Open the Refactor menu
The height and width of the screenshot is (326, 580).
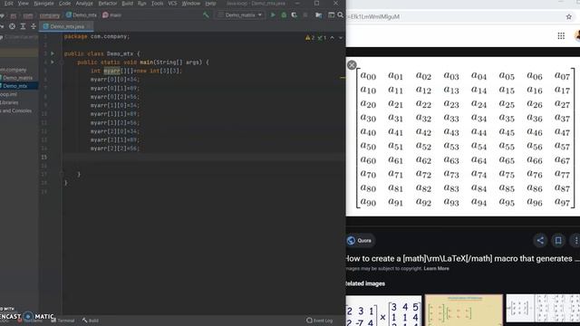107,4
